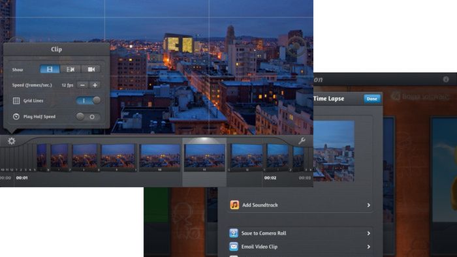Increase frame speed with plus button

95,85
